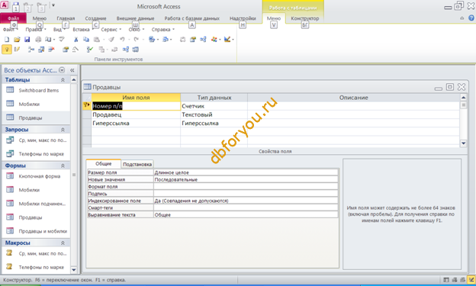Click the empty Подпись property field

point(246,194)
